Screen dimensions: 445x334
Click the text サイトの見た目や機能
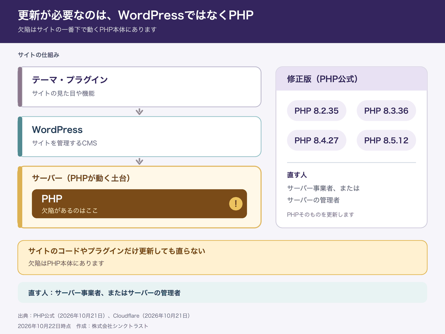click(63, 93)
